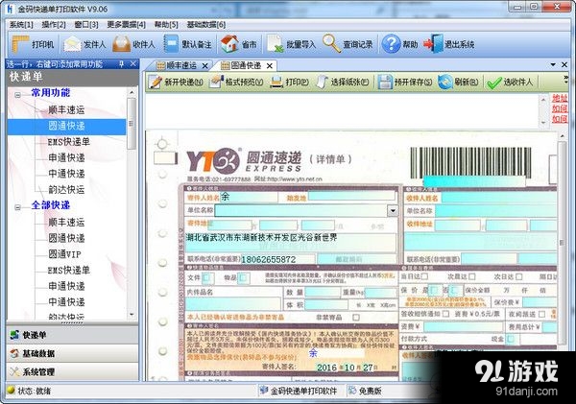Select 申通快递 under 常用功能
The image size is (576, 404).
66,157
